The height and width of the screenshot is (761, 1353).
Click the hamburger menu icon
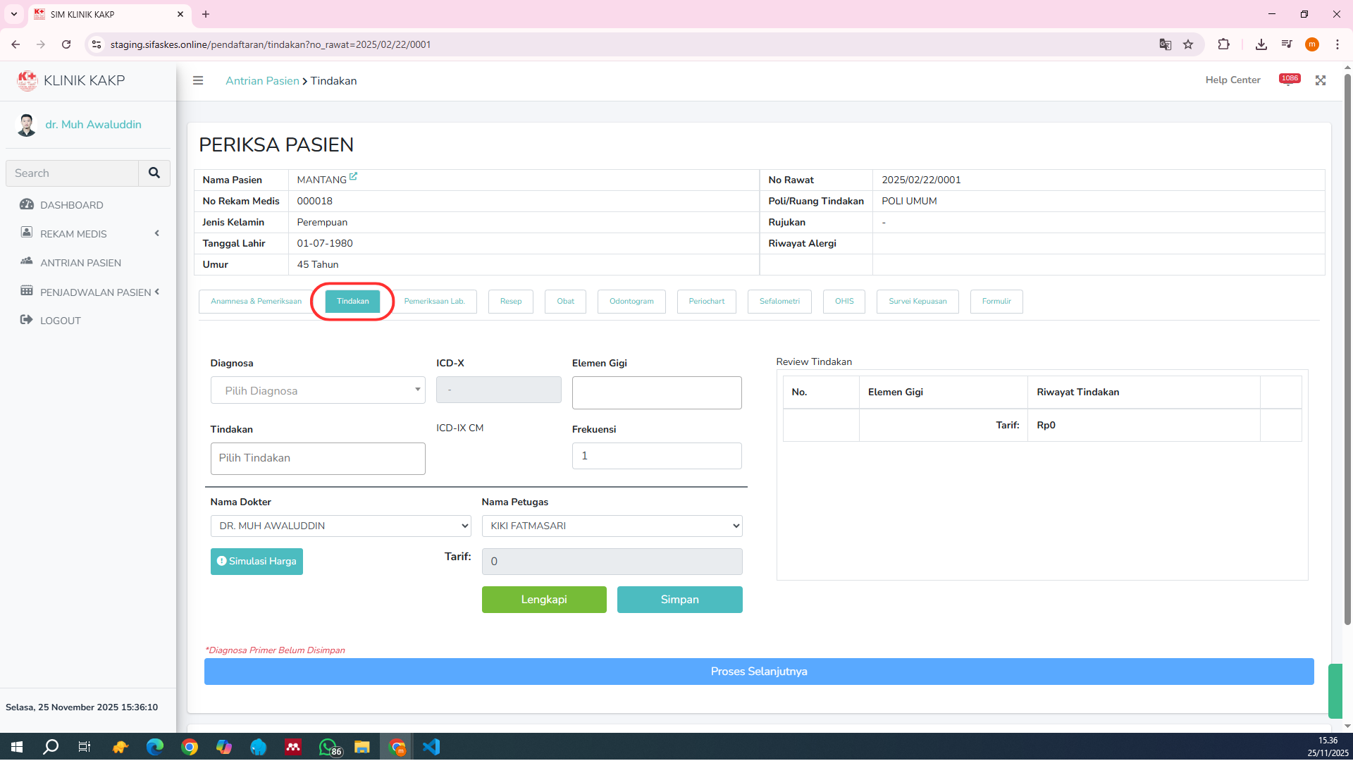click(x=198, y=80)
